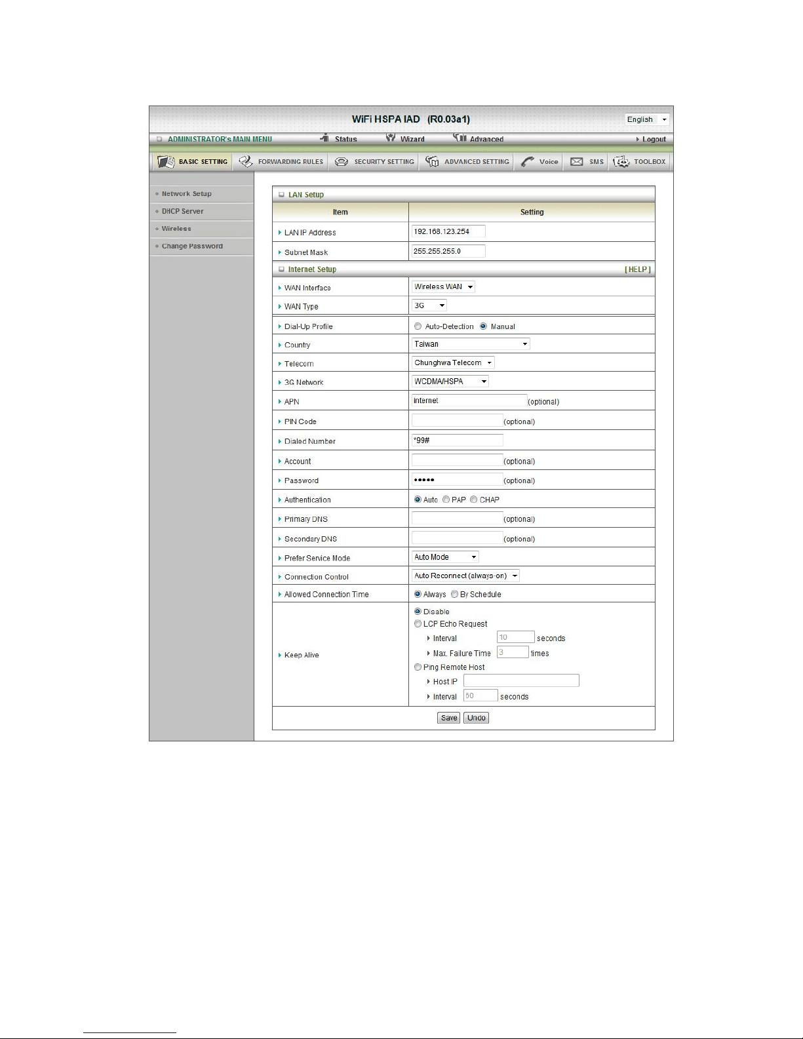Set connection time By Schedule
The width and height of the screenshot is (803, 1039).
tap(454, 595)
